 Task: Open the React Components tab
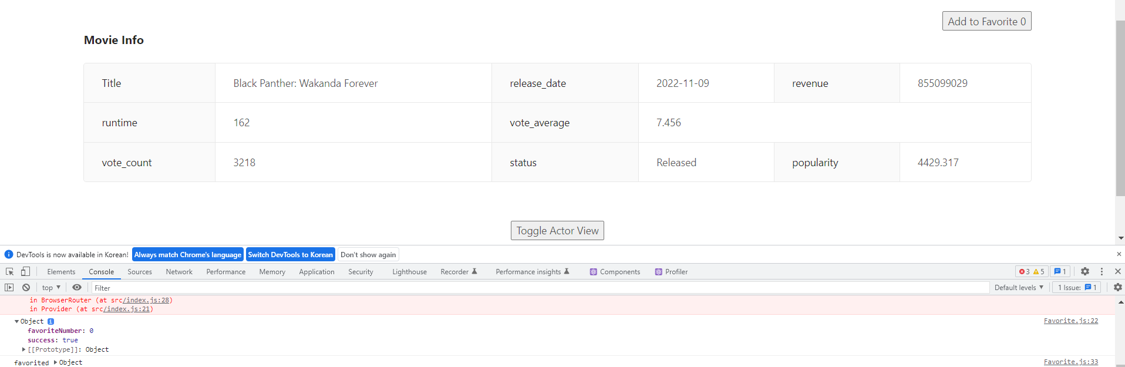(615, 272)
